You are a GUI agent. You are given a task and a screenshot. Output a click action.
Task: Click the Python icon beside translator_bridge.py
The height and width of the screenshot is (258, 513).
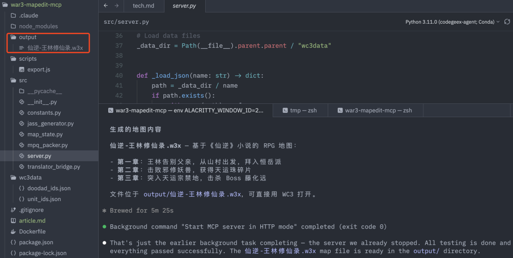click(x=21, y=166)
